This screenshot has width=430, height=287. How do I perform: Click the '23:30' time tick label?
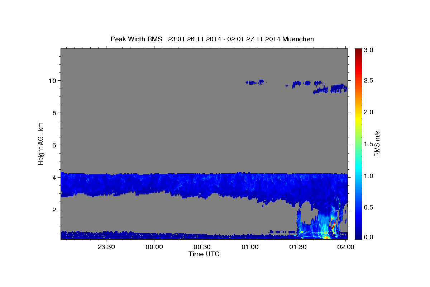point(106,247)
